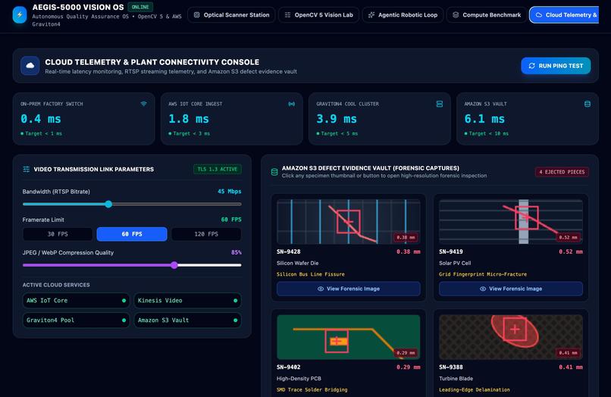Open the SN-9419 solar cell thumbnail
Screen dimensions: 611x397
(x=511, y=222)
